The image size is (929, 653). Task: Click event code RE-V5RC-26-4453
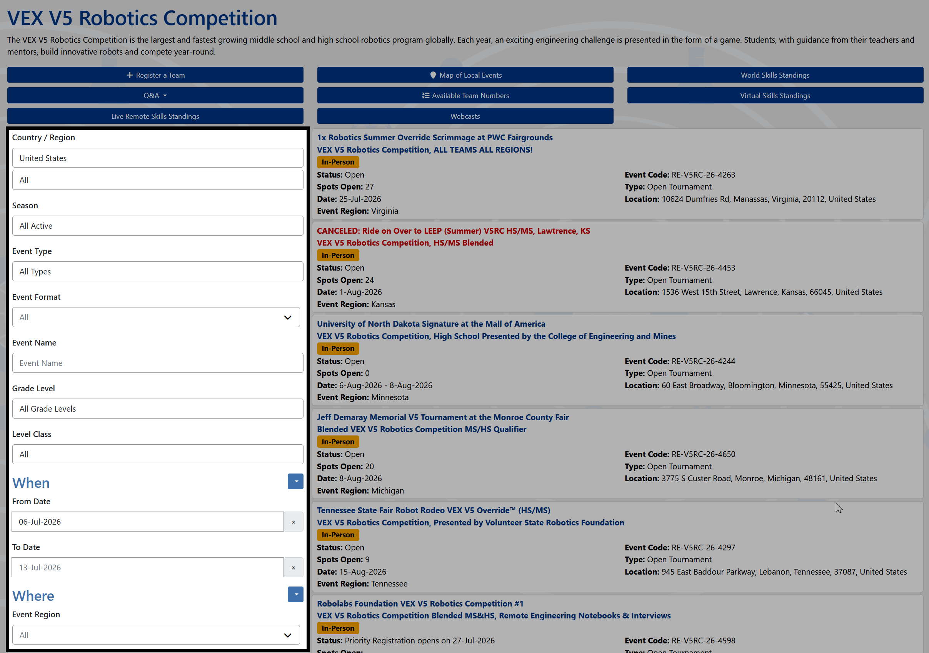click(703, 268)
